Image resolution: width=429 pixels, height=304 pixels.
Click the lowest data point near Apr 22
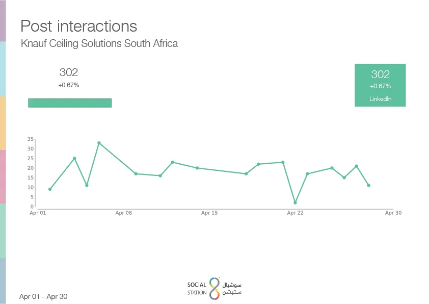(x=295, y=202)
